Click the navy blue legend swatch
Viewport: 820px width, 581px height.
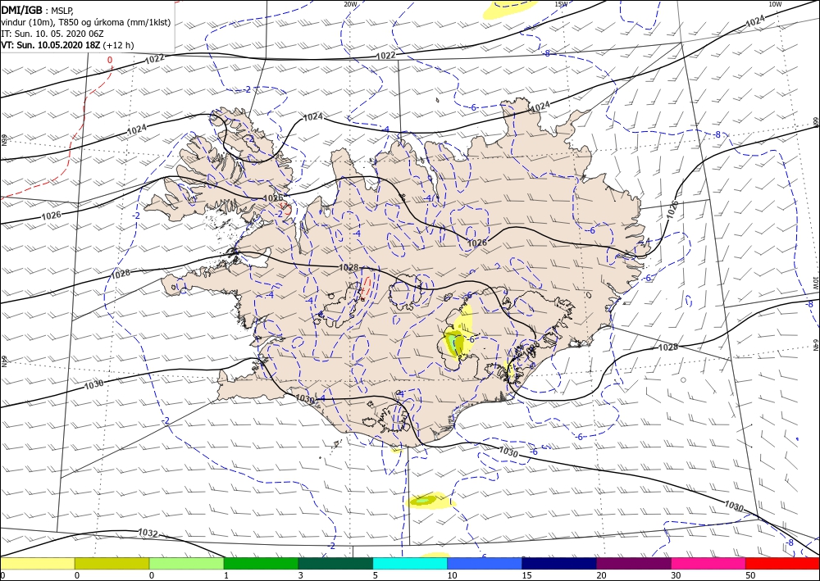(559, 563)
